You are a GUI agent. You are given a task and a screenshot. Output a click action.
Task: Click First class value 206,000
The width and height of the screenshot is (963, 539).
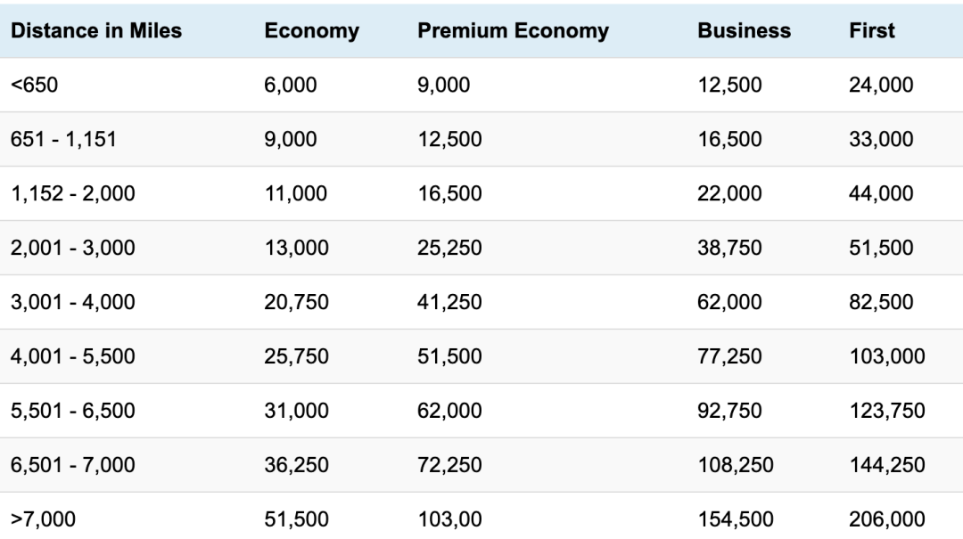click(887, 519)
